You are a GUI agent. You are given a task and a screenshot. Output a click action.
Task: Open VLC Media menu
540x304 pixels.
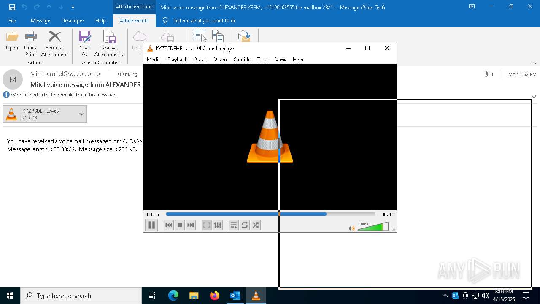click(154, 60)
